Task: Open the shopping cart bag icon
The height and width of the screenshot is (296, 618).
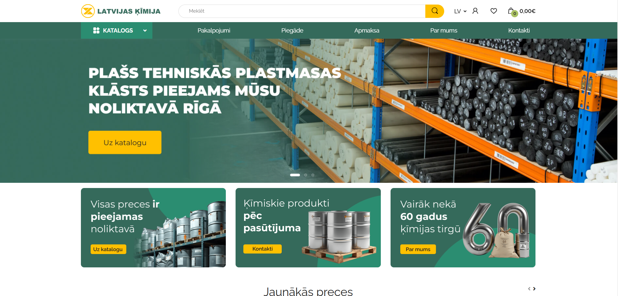Action: point(511,11)
